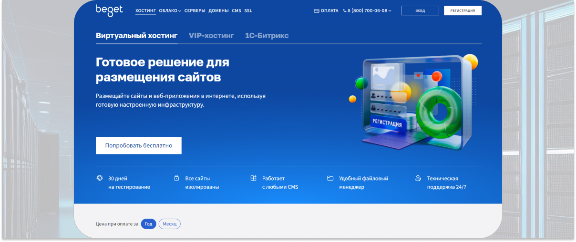
Task: Open the ХОСТИНГ menu item
Action: tap(145, 10)
